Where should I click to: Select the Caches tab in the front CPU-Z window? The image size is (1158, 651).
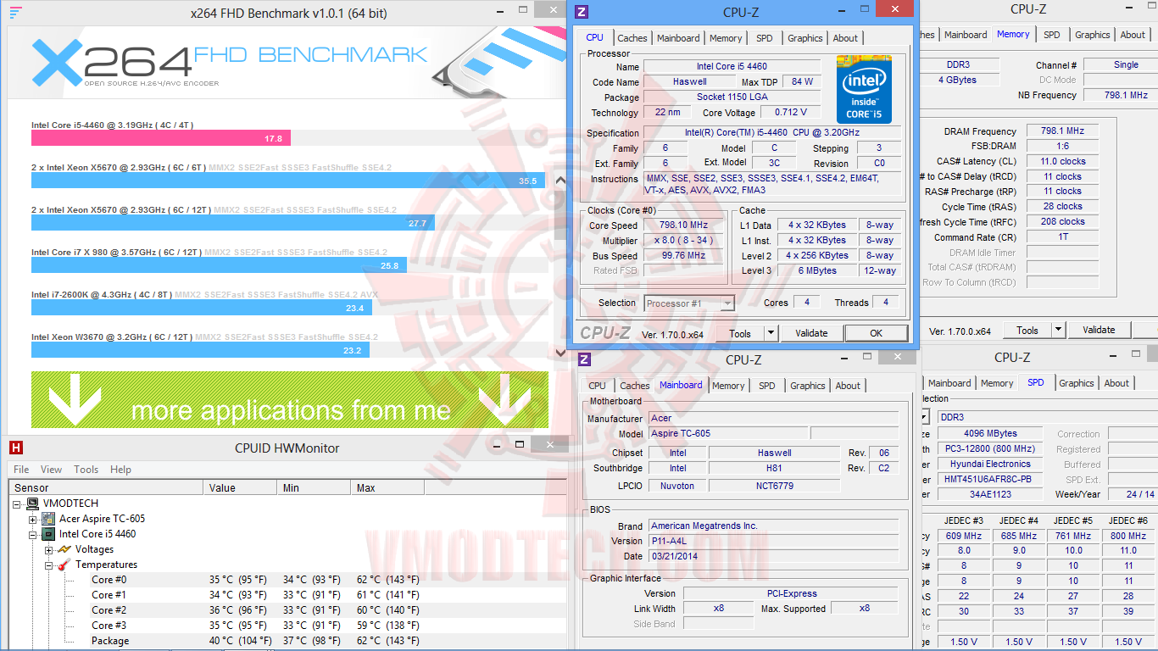point(632,38)
